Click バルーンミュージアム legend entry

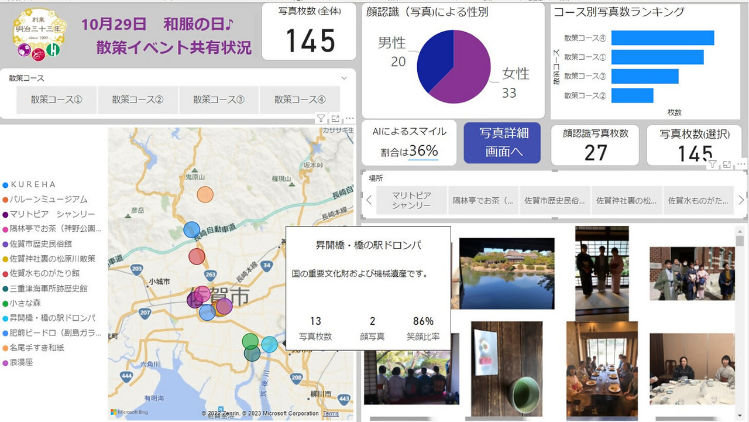point(45,200)
